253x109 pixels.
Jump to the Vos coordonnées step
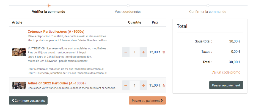click(128, 12)
